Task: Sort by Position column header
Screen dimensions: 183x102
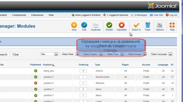Action: click(47, 65)
